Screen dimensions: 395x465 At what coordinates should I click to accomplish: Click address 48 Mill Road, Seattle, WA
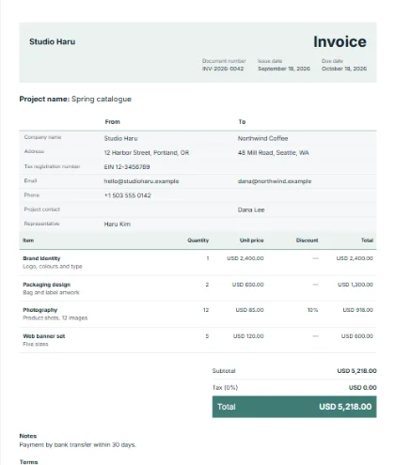[x=273, y=153]
